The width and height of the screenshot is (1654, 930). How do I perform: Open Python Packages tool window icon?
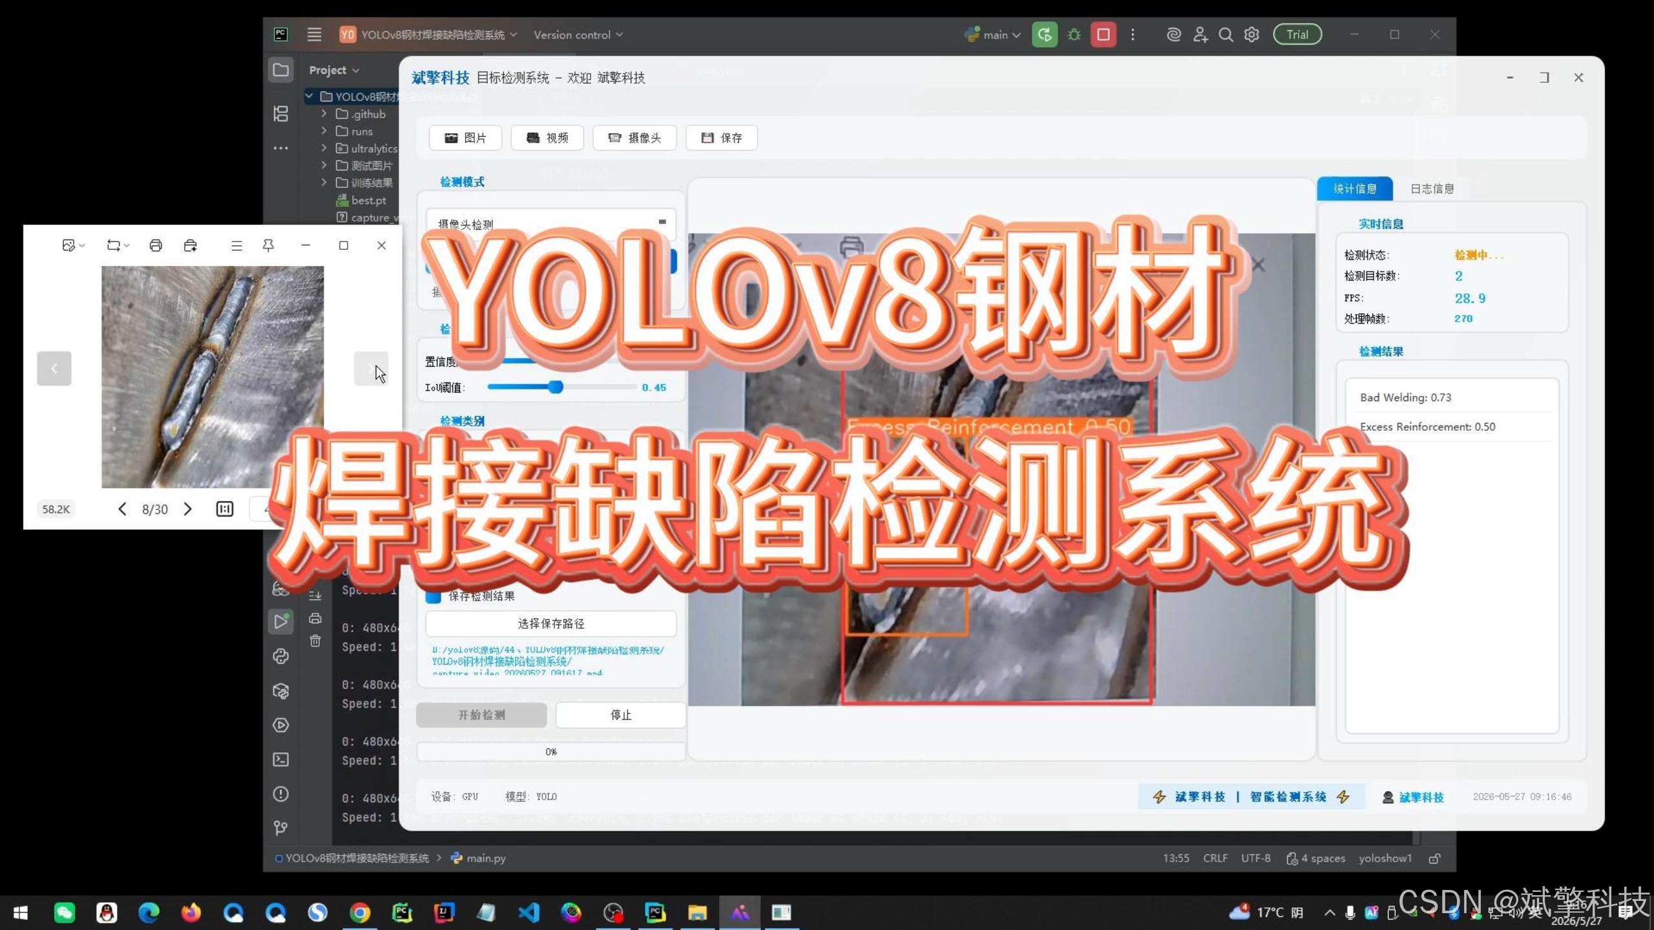click(x=281, y=690)
